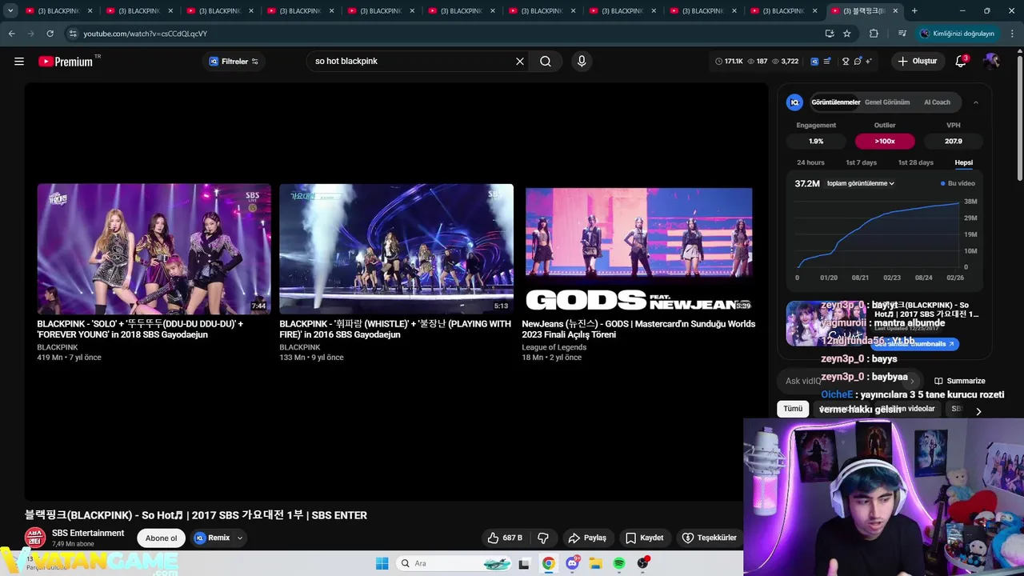The width and height of the screenshot is (1024, 576).
Task: Open vidIQ list icon in header
Action: tap(827, 61)
